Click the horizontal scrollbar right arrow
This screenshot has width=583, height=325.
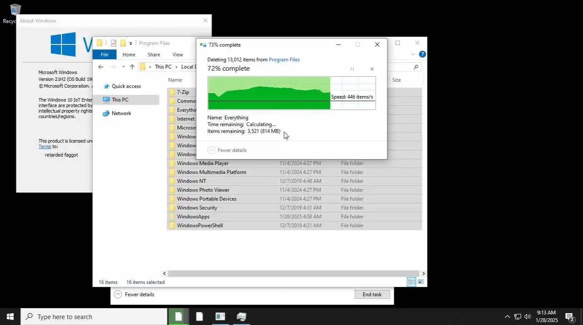423,274
